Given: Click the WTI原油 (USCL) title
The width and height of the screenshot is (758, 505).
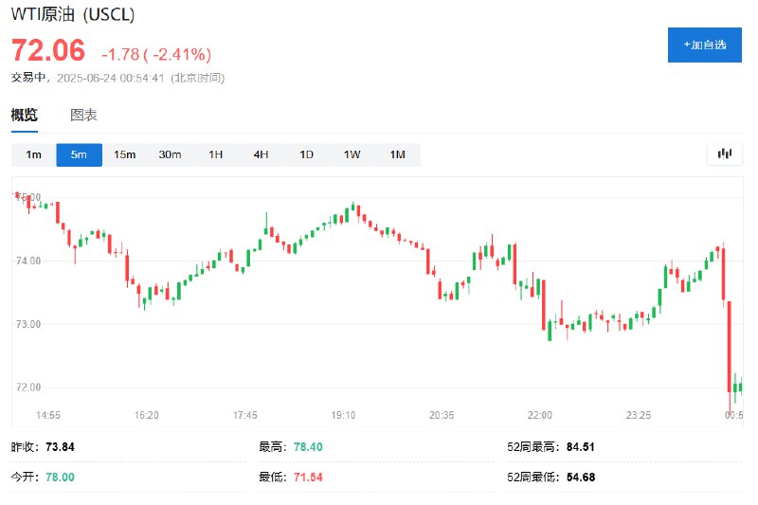Looking at the screenshot, I should 73,14.
